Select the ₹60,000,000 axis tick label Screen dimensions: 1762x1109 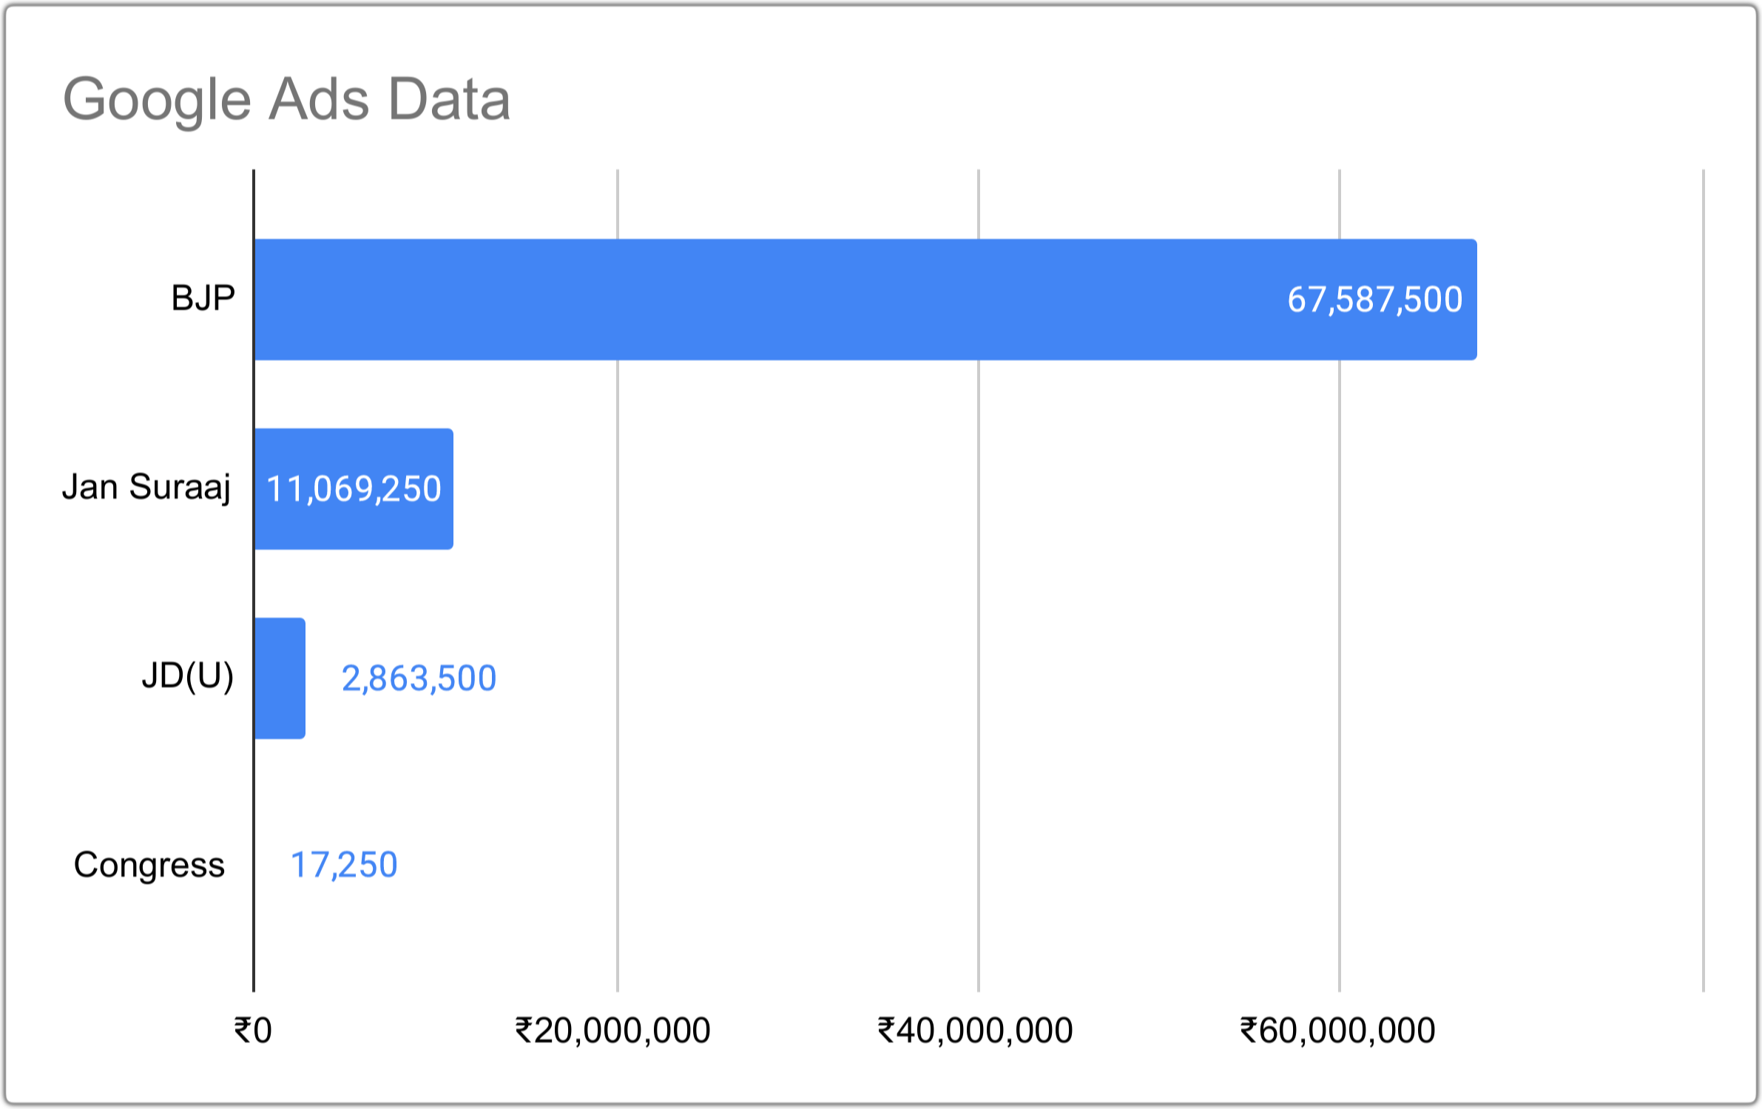pyautogui.click(x=1337, y=1031)
